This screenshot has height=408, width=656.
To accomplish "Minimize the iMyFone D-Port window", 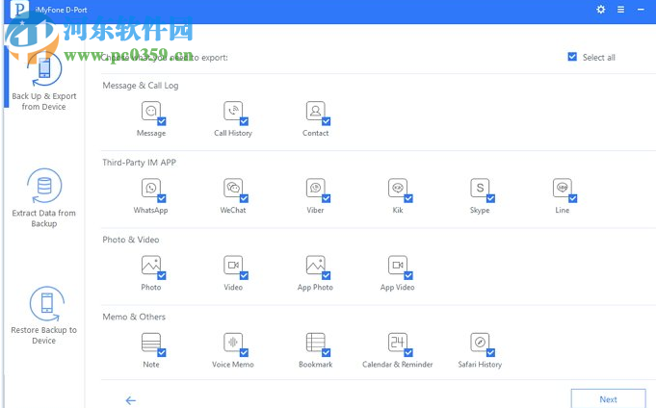I will (641, 10).
